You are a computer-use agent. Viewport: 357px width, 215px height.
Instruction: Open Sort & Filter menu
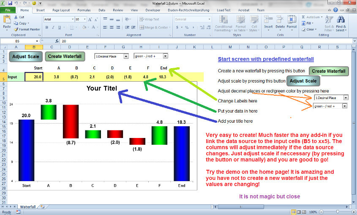click(329, 23)
